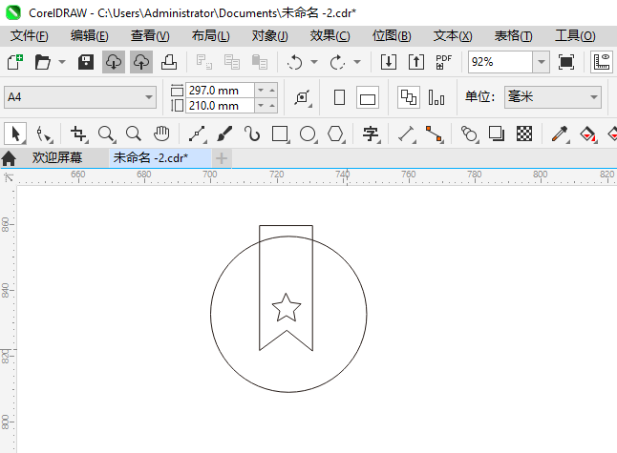Open the A4 page size dropdown
This screenshot has width=617, height=453.
click(80, 97)
